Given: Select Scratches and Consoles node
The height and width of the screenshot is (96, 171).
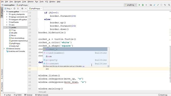Looking at the screenshot, I should 17,51.
